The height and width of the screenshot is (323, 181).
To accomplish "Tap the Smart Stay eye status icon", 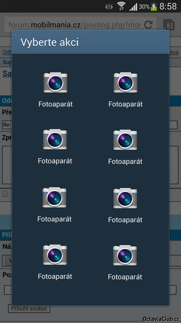I will (x=109, y=6).
